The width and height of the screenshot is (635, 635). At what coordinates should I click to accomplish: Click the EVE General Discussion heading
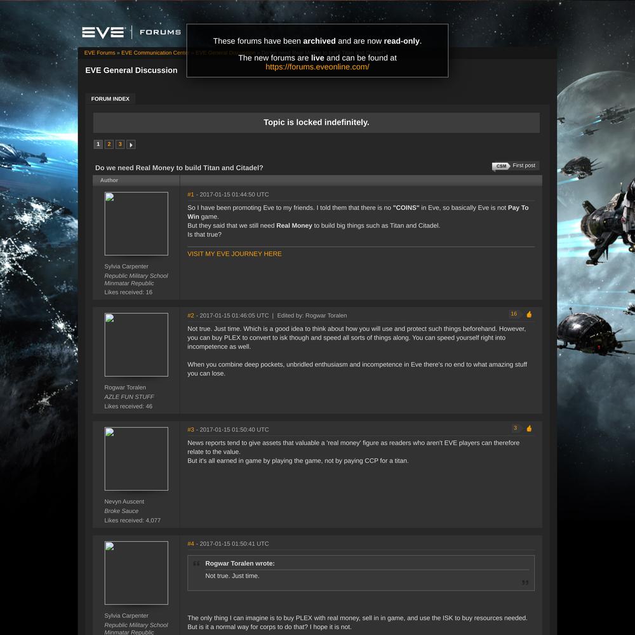tap(131, 70)
